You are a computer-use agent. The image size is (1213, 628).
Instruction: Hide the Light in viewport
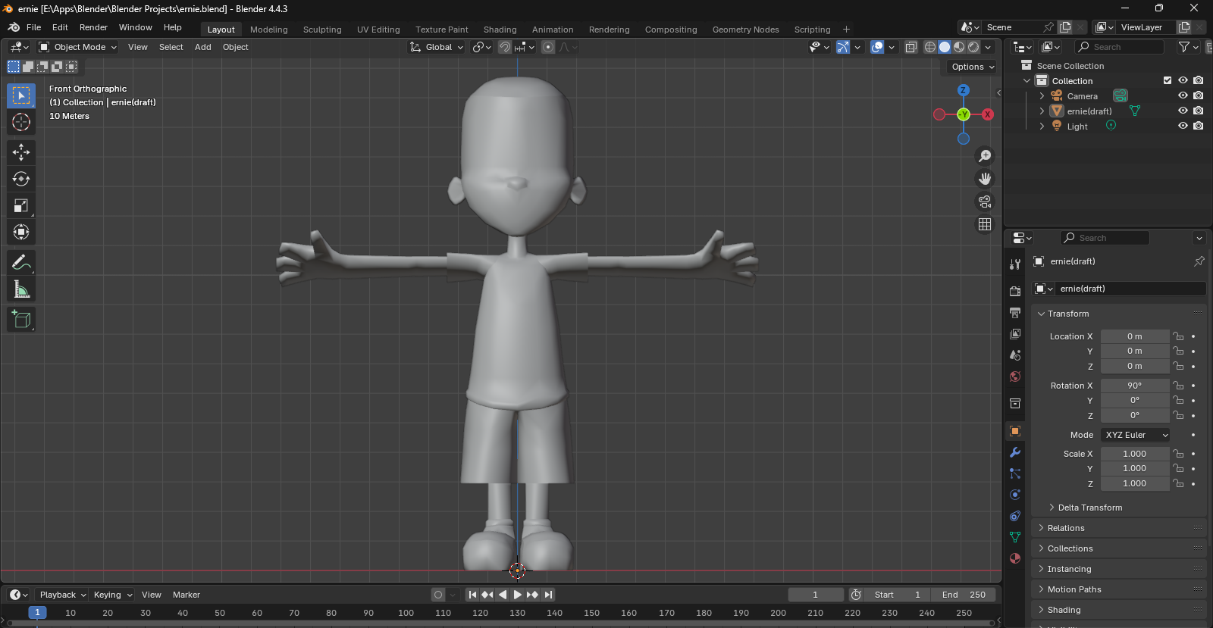(1183, 126)
